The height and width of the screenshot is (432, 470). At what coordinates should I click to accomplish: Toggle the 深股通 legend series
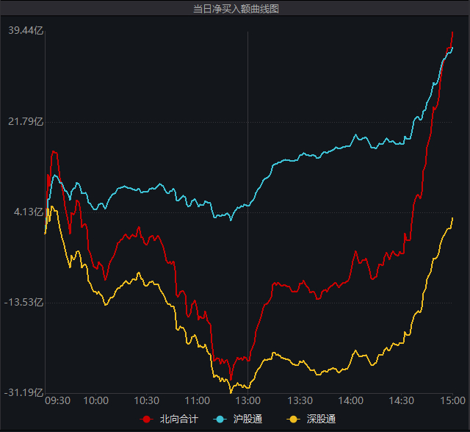point(311,419)
